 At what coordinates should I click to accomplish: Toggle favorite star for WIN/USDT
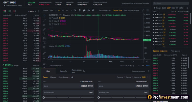click(154, 23)
